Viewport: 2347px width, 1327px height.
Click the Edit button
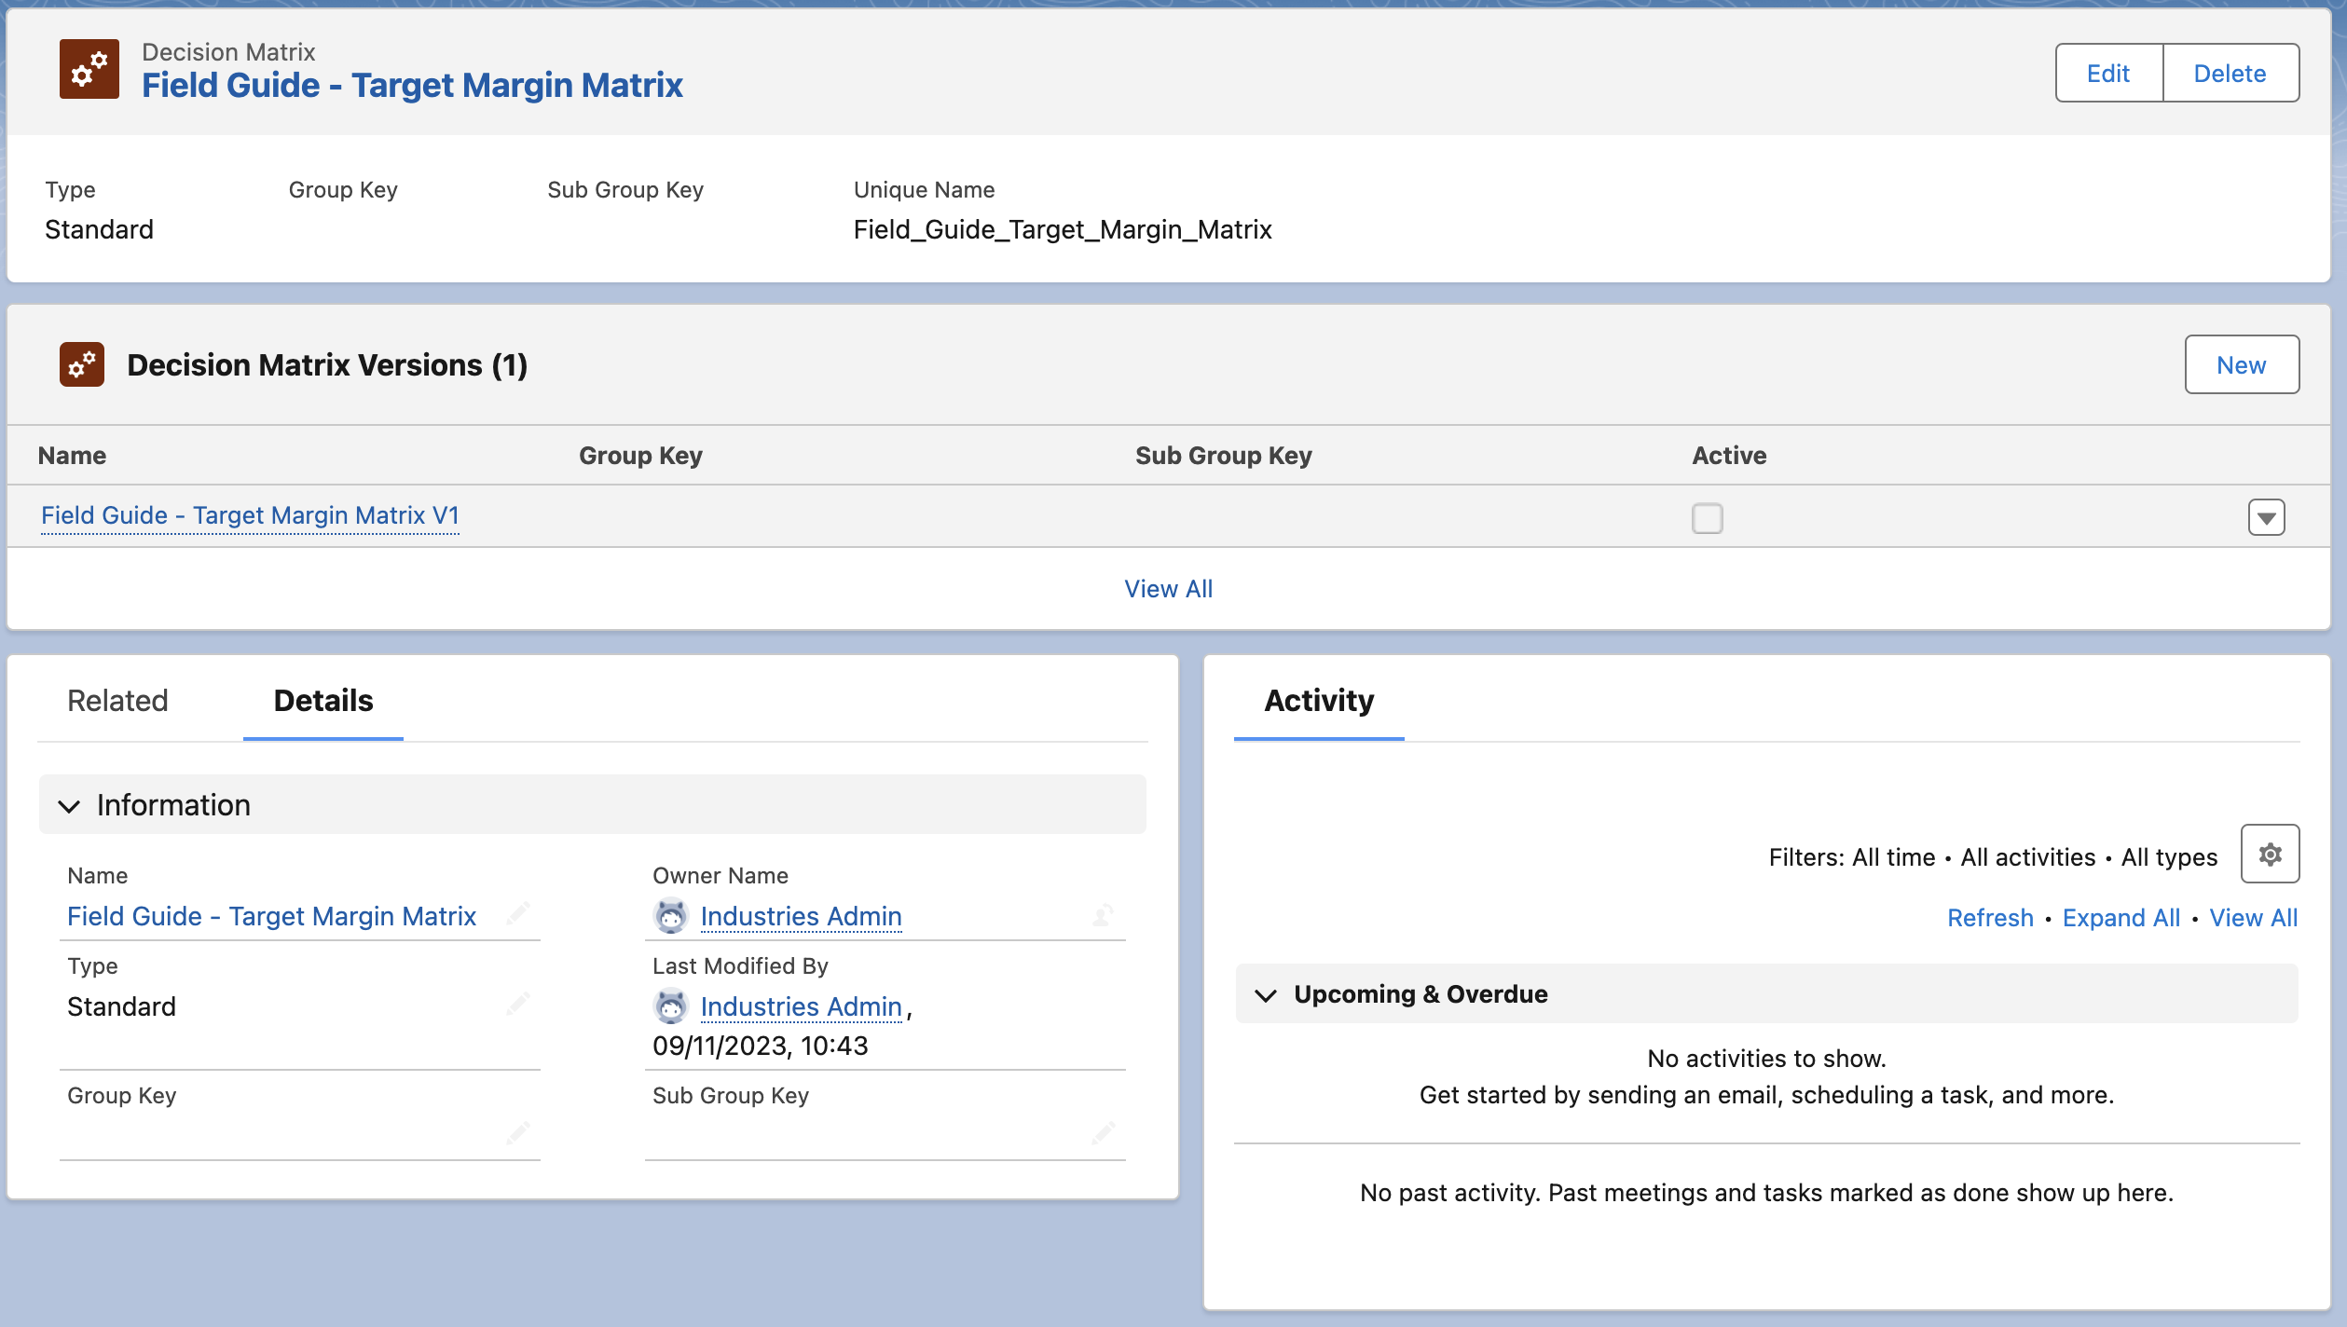point(2108,74)
